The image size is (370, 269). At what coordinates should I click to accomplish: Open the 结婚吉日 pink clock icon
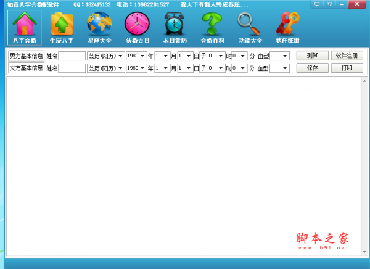[x=138, y=28]
